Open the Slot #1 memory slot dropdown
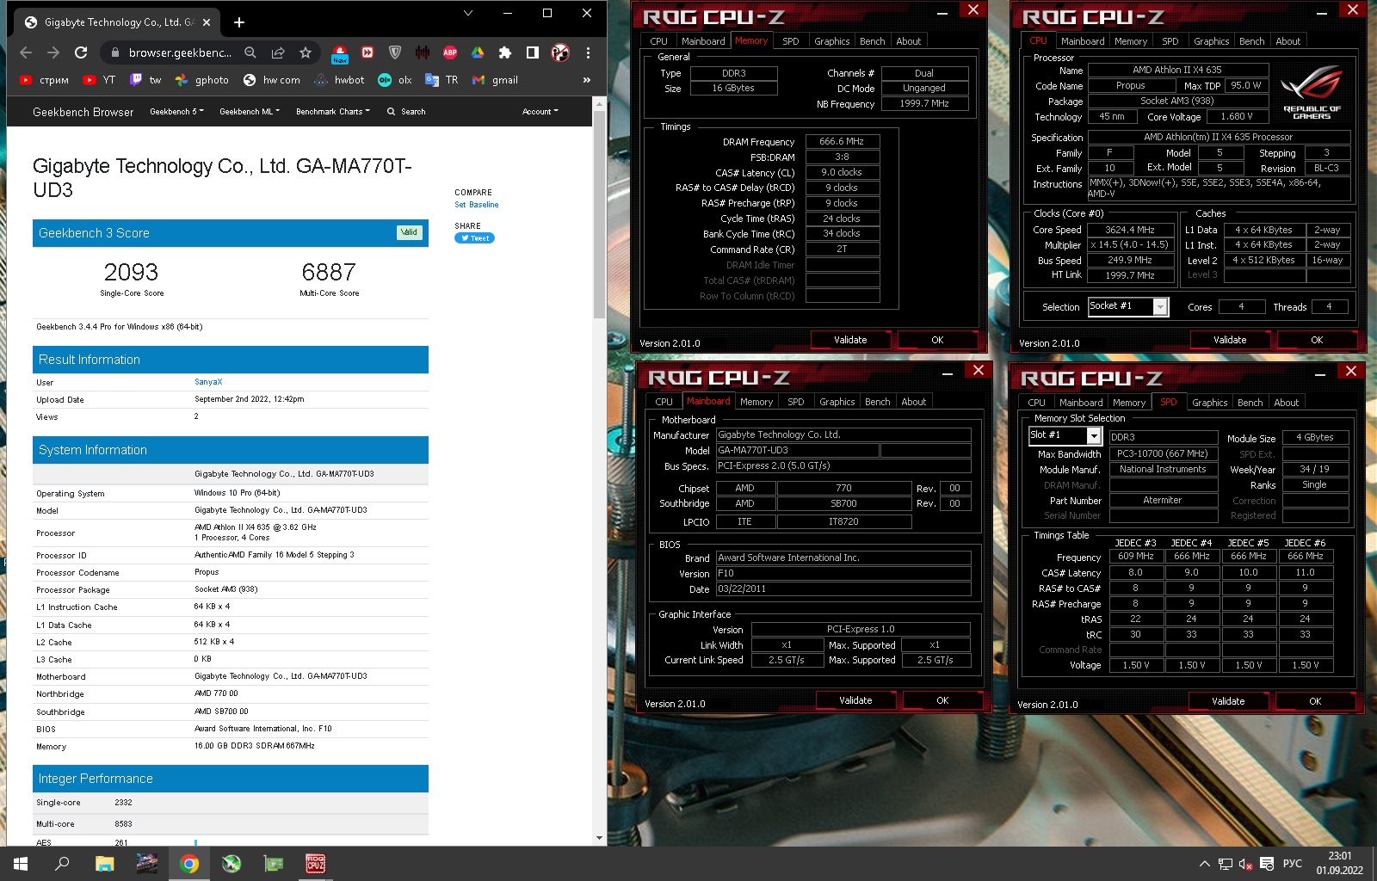This screenshot has width=1377, height=881. [x=1065, y=436]
